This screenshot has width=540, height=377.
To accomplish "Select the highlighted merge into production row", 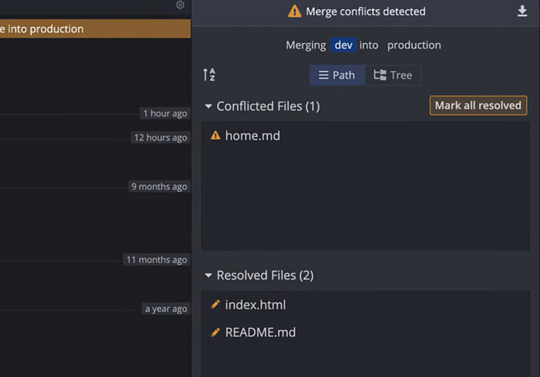I will [x=94, y=29].
